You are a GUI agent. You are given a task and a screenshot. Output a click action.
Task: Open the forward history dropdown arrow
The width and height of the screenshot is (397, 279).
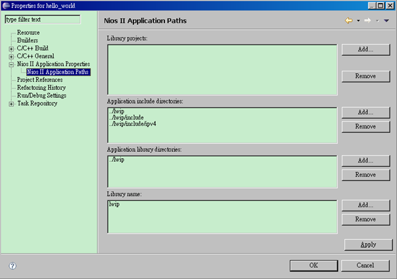coord(377,20)
